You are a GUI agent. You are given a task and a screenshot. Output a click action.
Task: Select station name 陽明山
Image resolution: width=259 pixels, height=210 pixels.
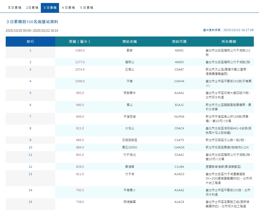[x=129, y=62]
